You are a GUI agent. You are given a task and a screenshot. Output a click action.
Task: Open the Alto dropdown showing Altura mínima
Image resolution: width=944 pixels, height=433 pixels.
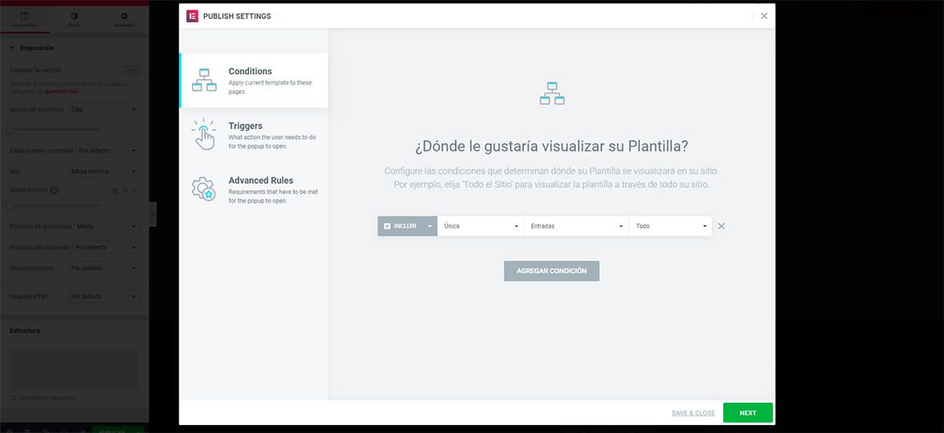pos(103,172)
